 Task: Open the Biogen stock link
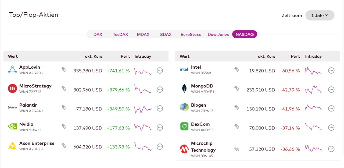pos(199,105)
